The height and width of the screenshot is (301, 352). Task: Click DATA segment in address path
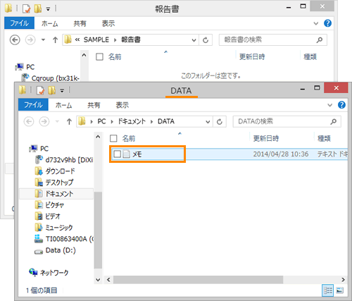166,121
